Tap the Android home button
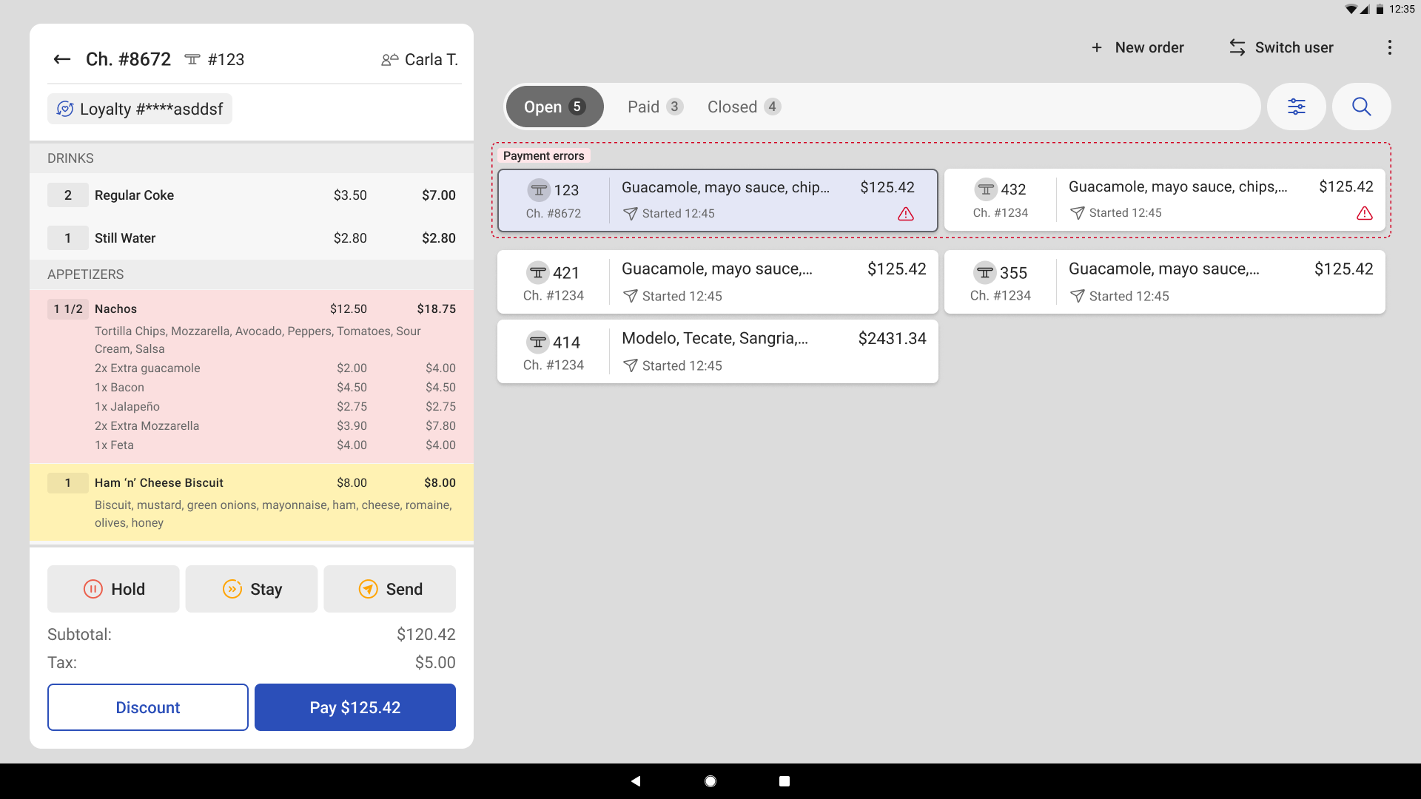 pos(710,781)
